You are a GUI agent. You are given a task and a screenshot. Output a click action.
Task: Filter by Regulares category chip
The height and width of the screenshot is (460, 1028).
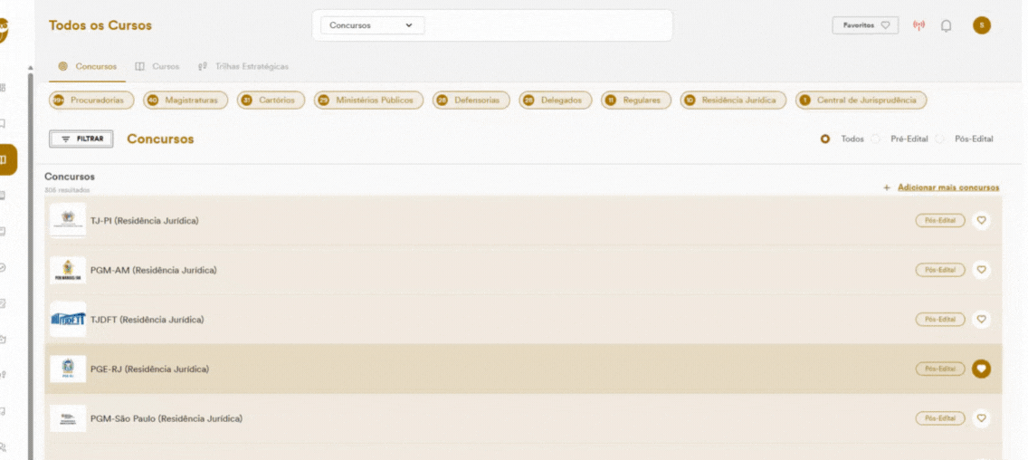click(636, 101)
